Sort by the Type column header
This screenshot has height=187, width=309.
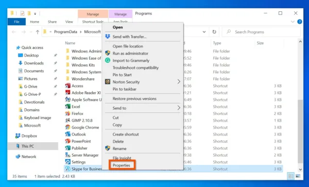click(x=217, y=43)
